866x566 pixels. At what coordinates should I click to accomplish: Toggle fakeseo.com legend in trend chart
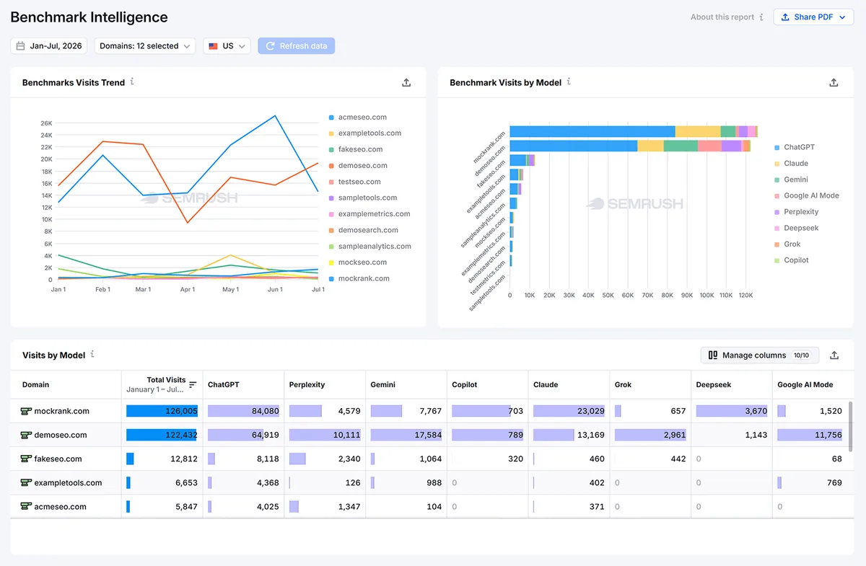coord(356,149)
